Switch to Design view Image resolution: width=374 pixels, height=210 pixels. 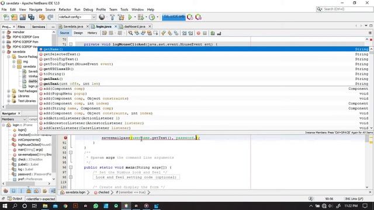[78, 33]
